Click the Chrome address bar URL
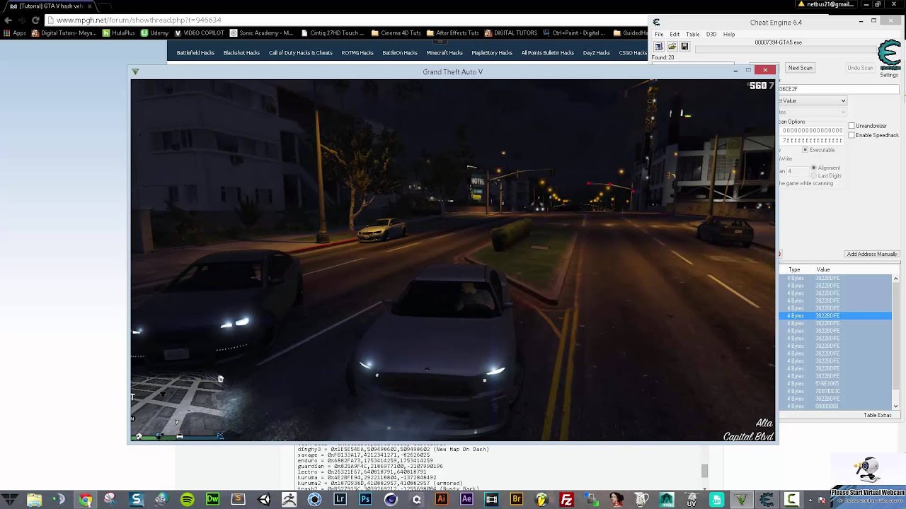 139,20
